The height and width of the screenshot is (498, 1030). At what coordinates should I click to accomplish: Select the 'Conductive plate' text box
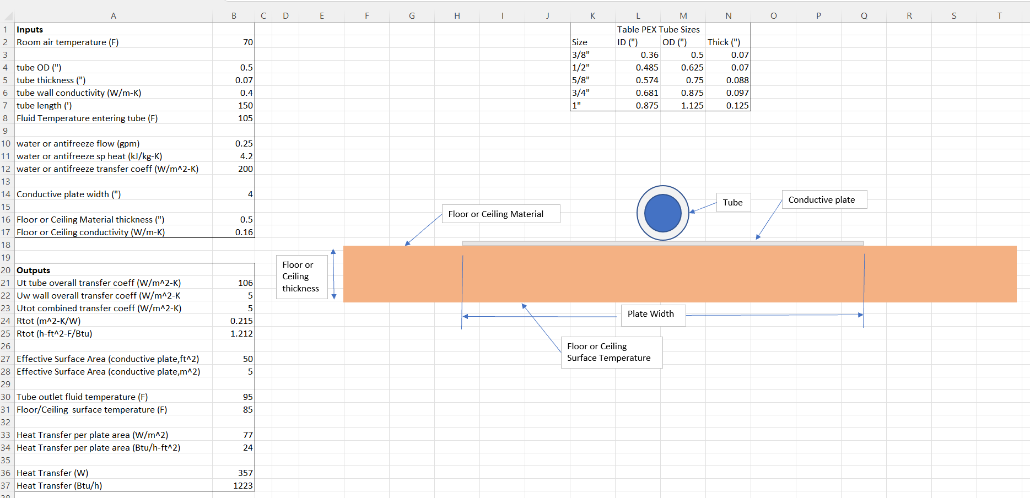point(824,199)
